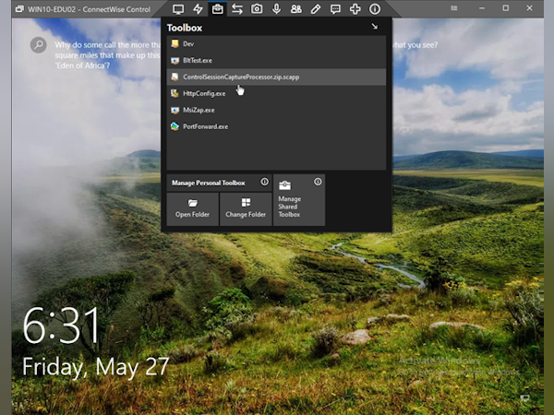554x415 pixels.
Task: Click the 6:31 clock on lock screen
Action: [x=62, y=325]
